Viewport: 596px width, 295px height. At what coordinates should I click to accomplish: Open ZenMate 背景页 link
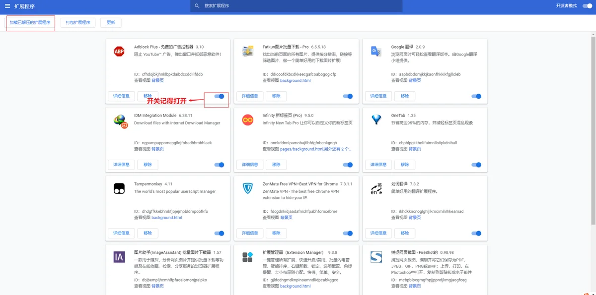tap(286, 217)
